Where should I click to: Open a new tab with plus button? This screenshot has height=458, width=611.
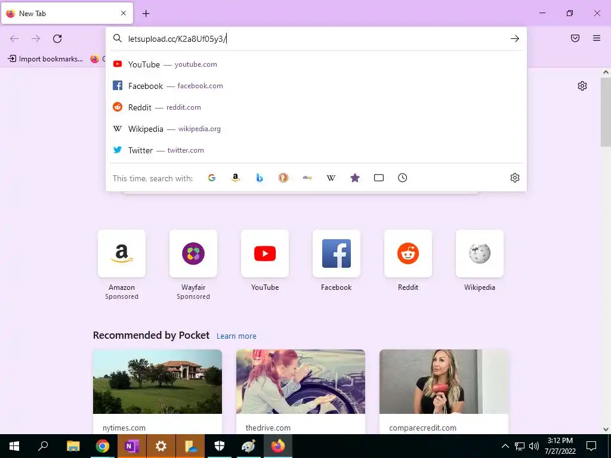pos(146,14)
